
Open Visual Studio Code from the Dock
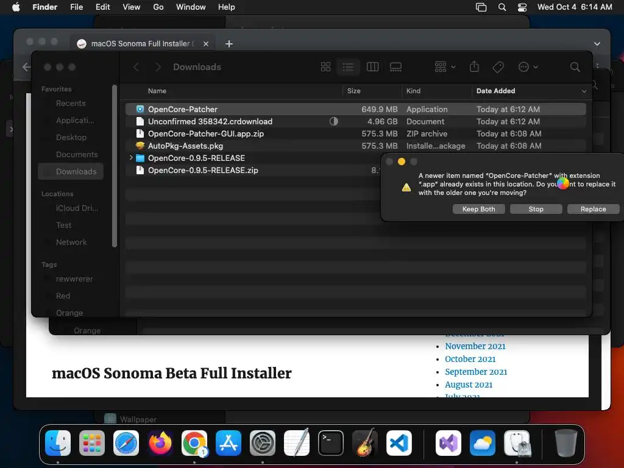[x=399, y=443]
